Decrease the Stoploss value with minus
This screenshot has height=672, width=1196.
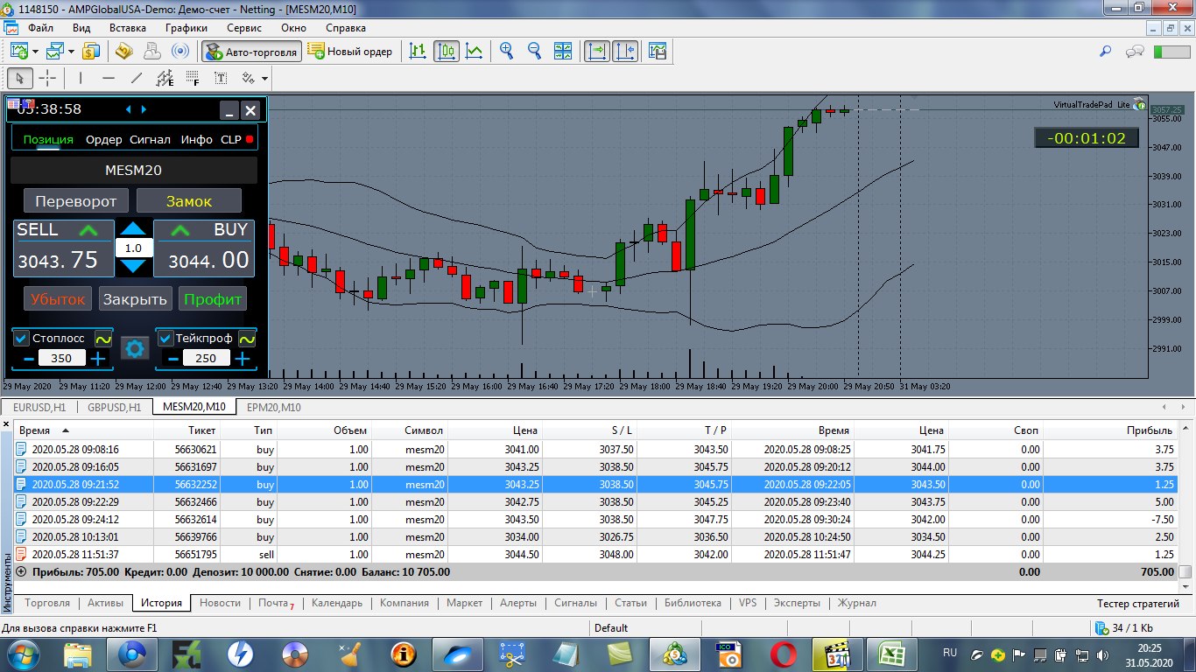(28, 358)
